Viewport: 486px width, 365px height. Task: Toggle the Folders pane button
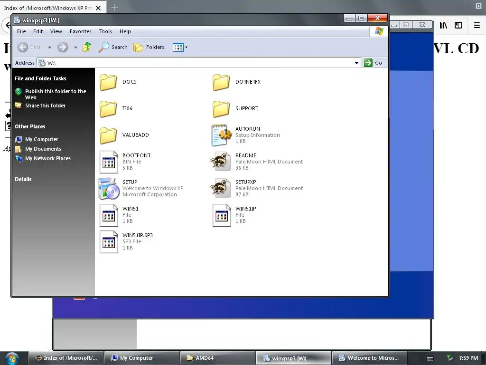click(x=149, y=47)
